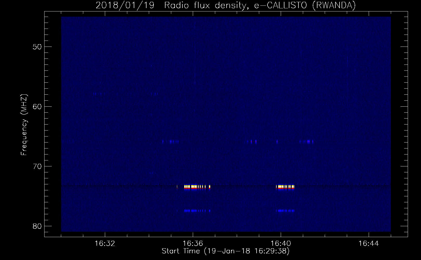Click the faint blue burst near 16:40 at 77 MHz

pyautogui.click(x=285, y=211)
